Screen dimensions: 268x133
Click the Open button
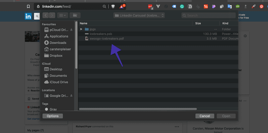226,116
